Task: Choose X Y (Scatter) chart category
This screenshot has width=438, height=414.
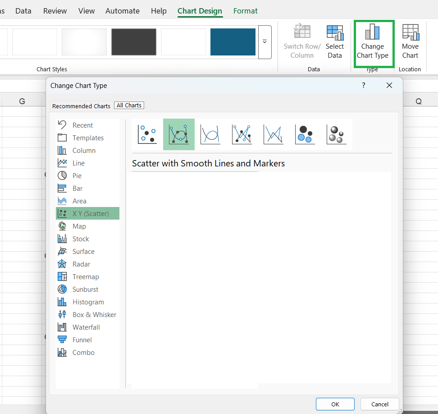Action: (x=87, y=214)
